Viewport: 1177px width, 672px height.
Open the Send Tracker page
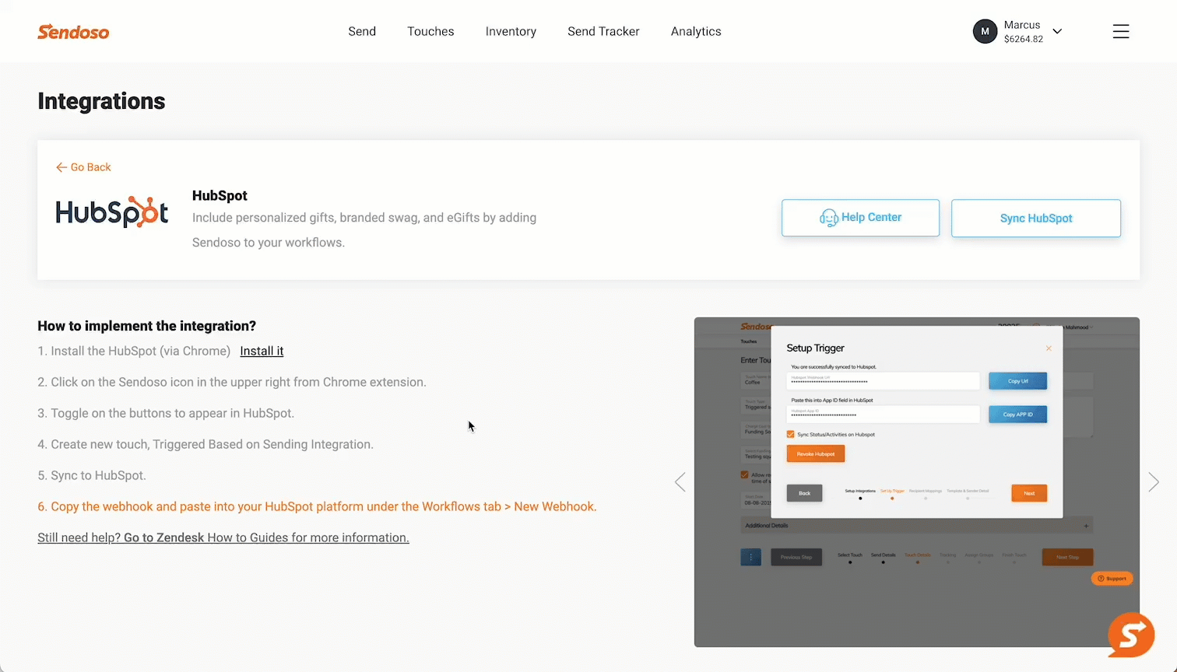603,31
